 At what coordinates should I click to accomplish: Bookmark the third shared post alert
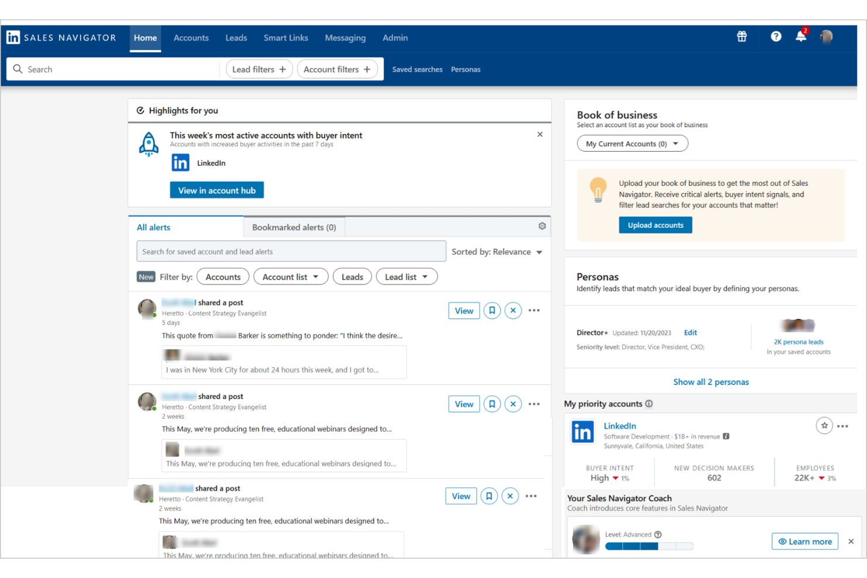(x=489, y=496)
